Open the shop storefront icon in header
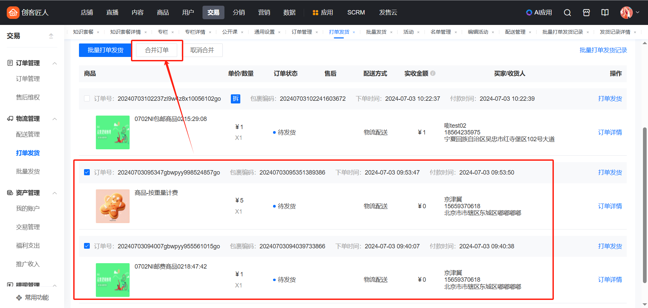The width and height of the screenshot is (648, 308). (586, 12)
